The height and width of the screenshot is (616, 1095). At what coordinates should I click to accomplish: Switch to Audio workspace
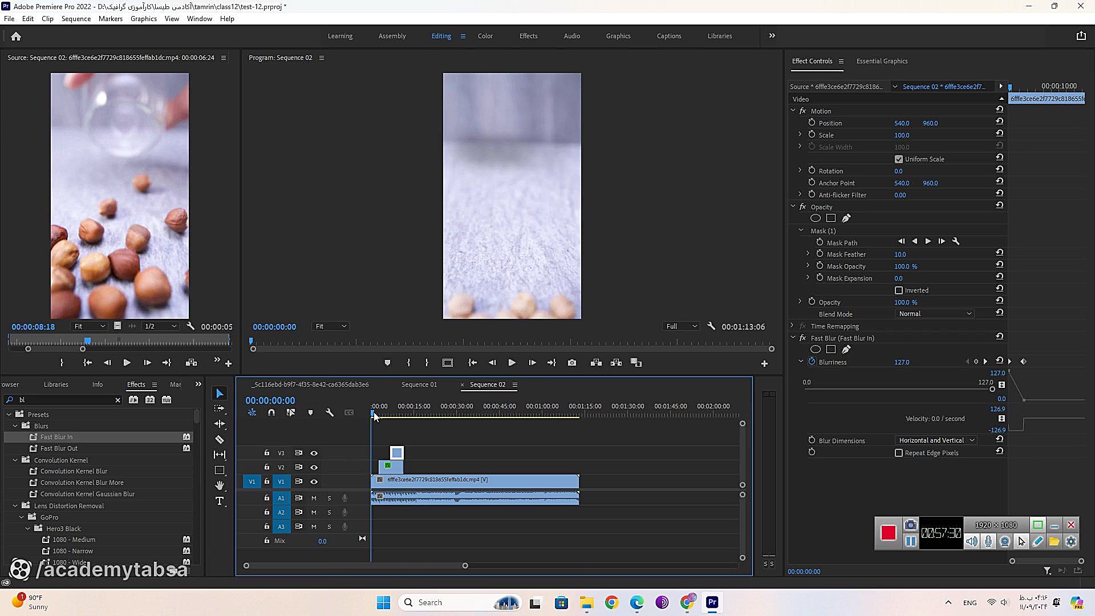[571, 36]
